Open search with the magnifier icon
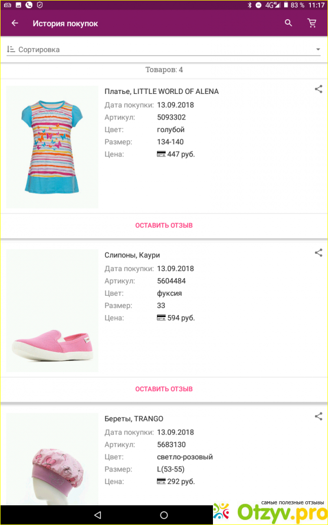The width and height of the screenshot is (328, 525). pyautogui.click(x=288, y=23)
